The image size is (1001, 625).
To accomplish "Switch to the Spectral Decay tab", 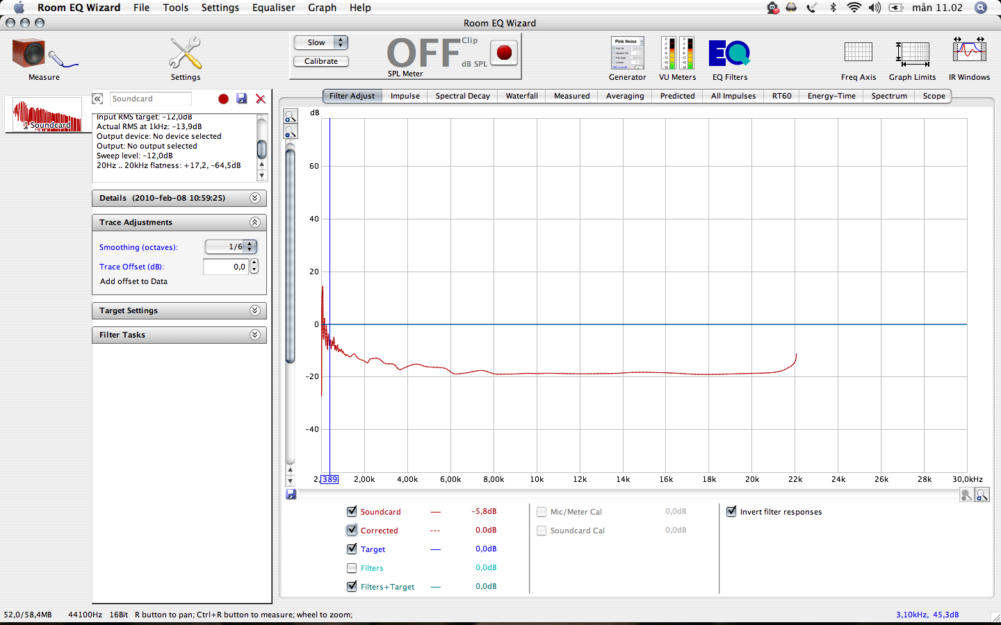I will (x=462, y=96).
